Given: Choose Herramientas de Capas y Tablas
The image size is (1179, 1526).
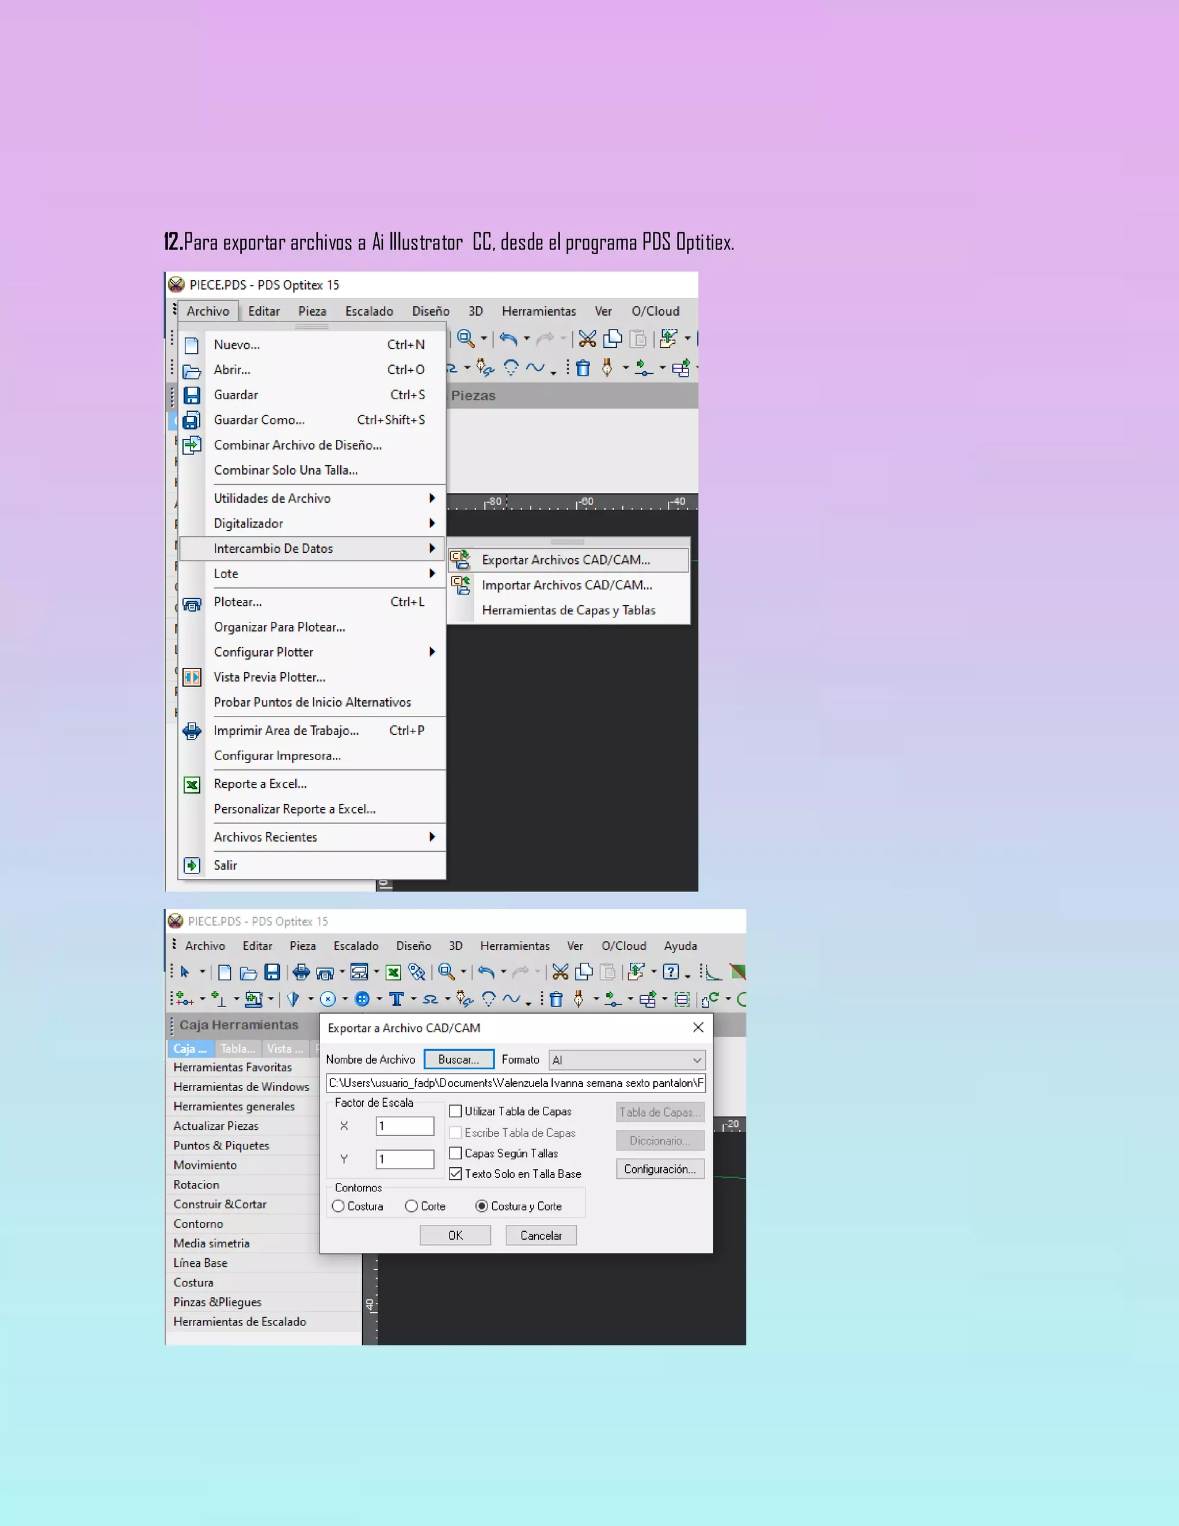Looking at the screenshot, I should [568, 610].
